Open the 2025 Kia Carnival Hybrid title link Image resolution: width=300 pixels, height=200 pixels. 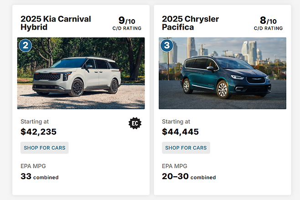point(56,23)
